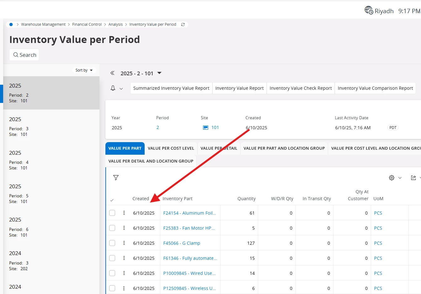This screenshot has width=421, height=294.
Task: Open F61346 - Fully automate part link
Action: pos(190,258)
